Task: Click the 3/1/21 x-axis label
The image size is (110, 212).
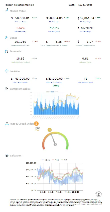Action: point(43,192)
